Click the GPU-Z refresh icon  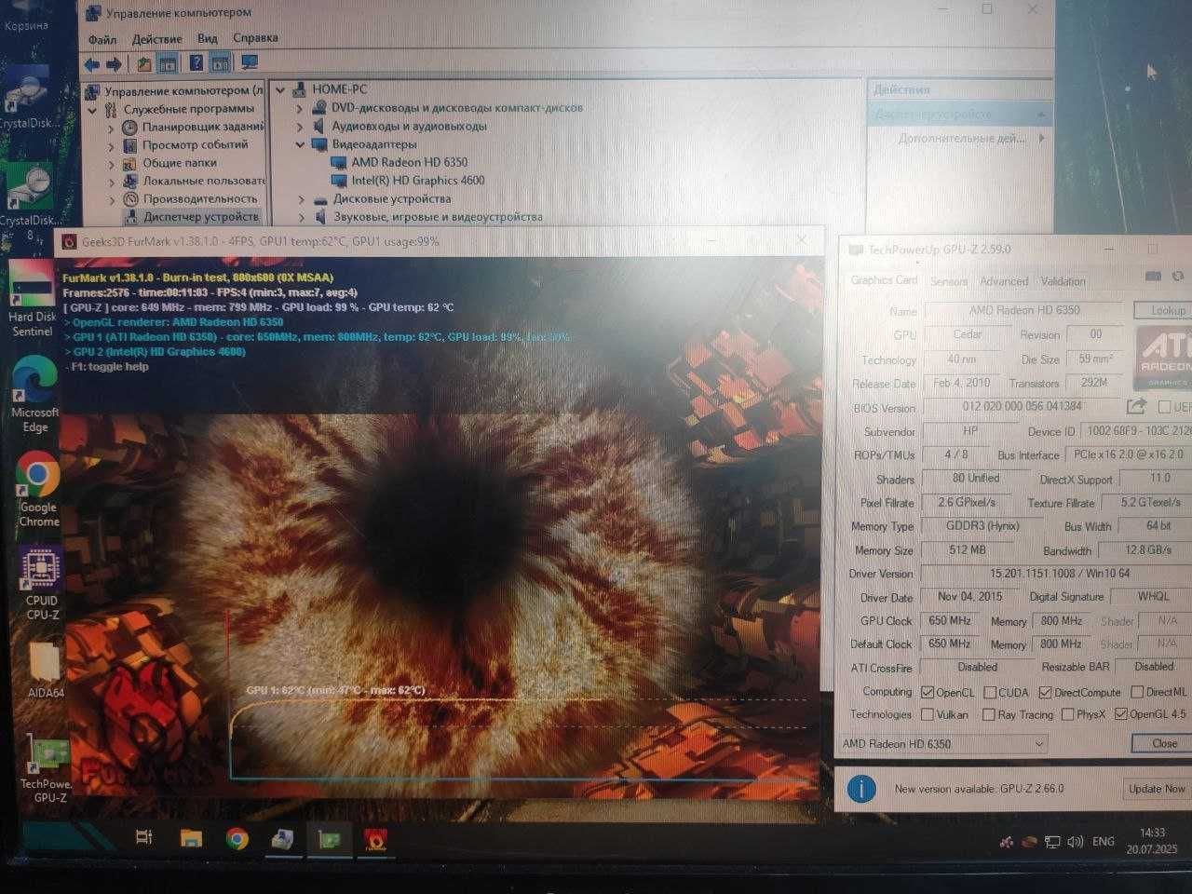1177,276
